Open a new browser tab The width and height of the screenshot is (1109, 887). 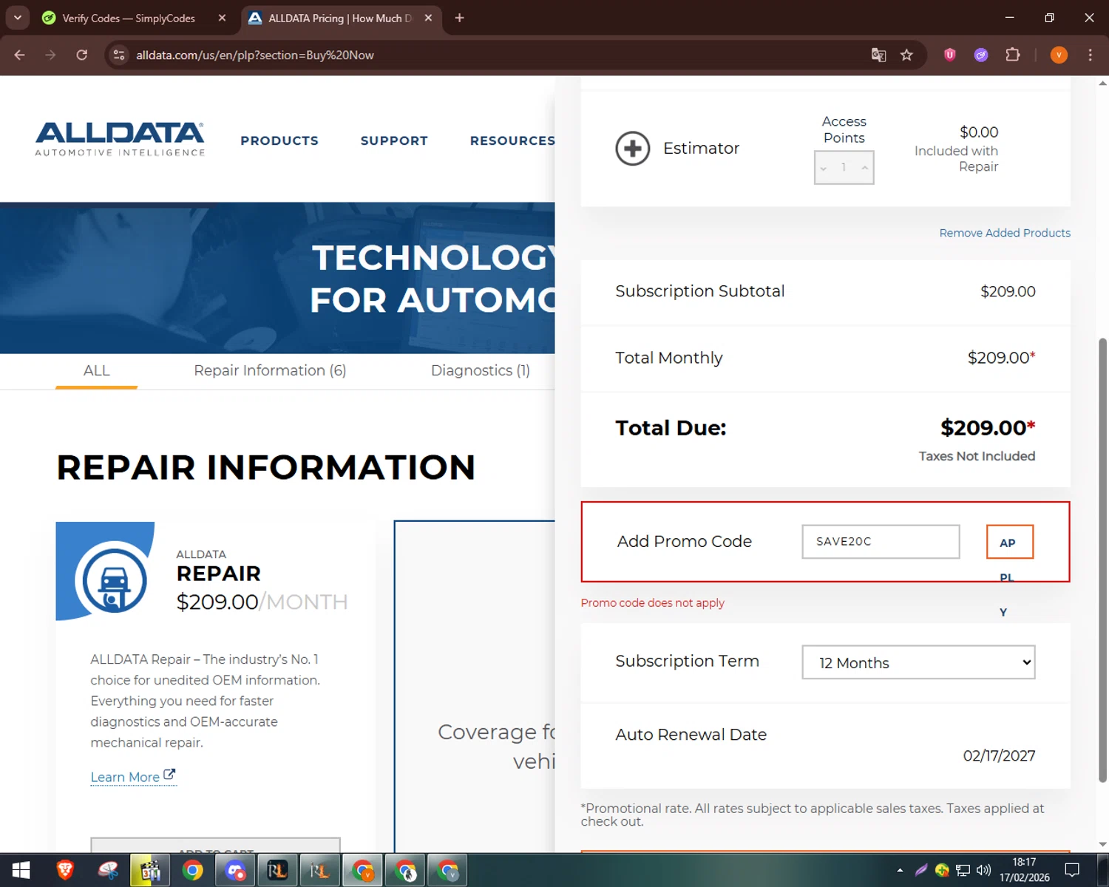point(459,18)
